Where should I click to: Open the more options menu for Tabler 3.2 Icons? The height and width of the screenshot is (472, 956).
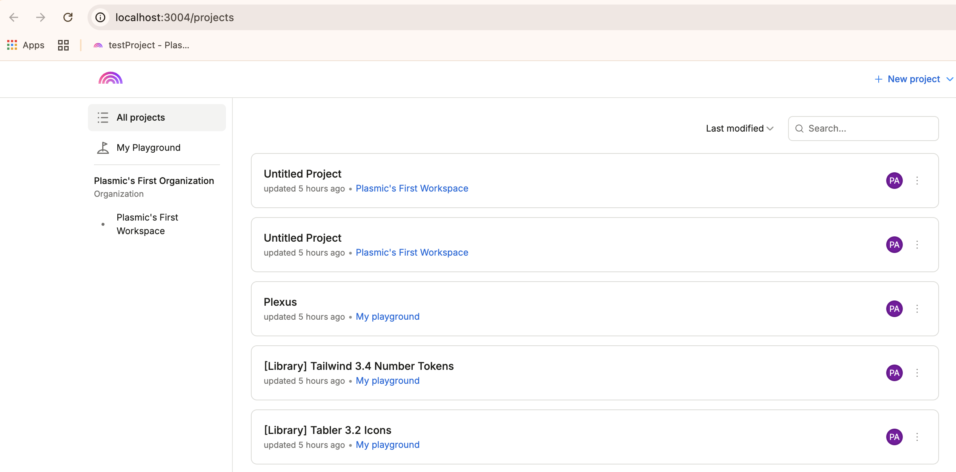[x=917, y=437]
